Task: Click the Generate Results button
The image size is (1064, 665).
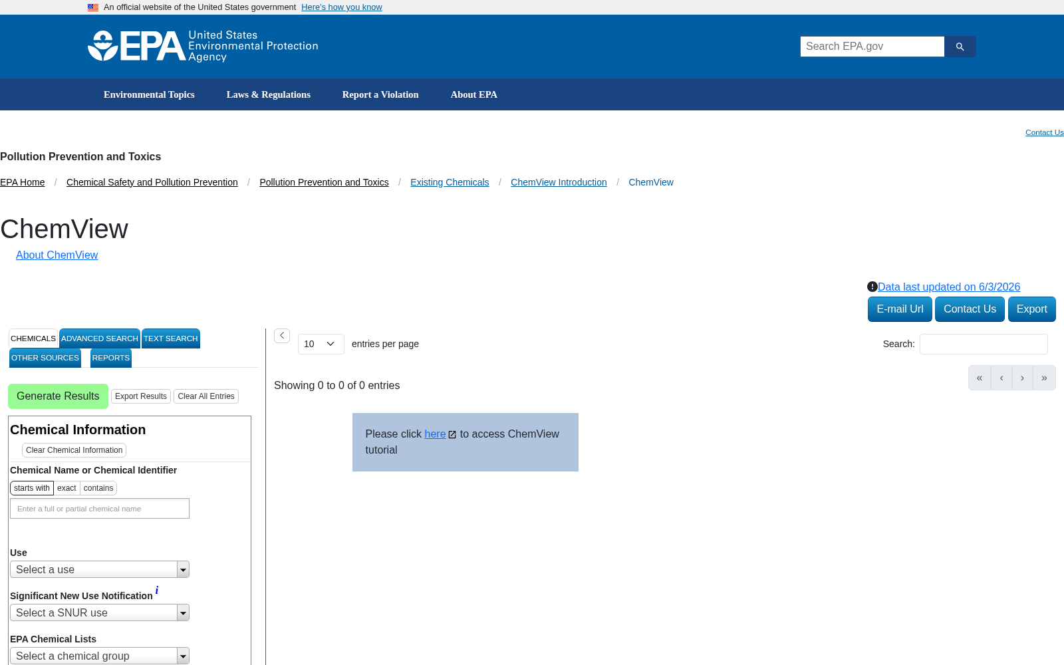Action: 58,396
